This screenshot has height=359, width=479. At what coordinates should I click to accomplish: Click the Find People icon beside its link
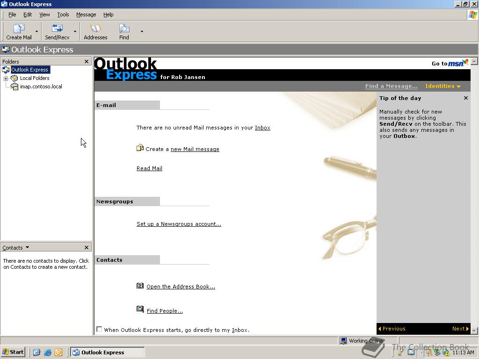pyautogui.click(x=140, y=309)
